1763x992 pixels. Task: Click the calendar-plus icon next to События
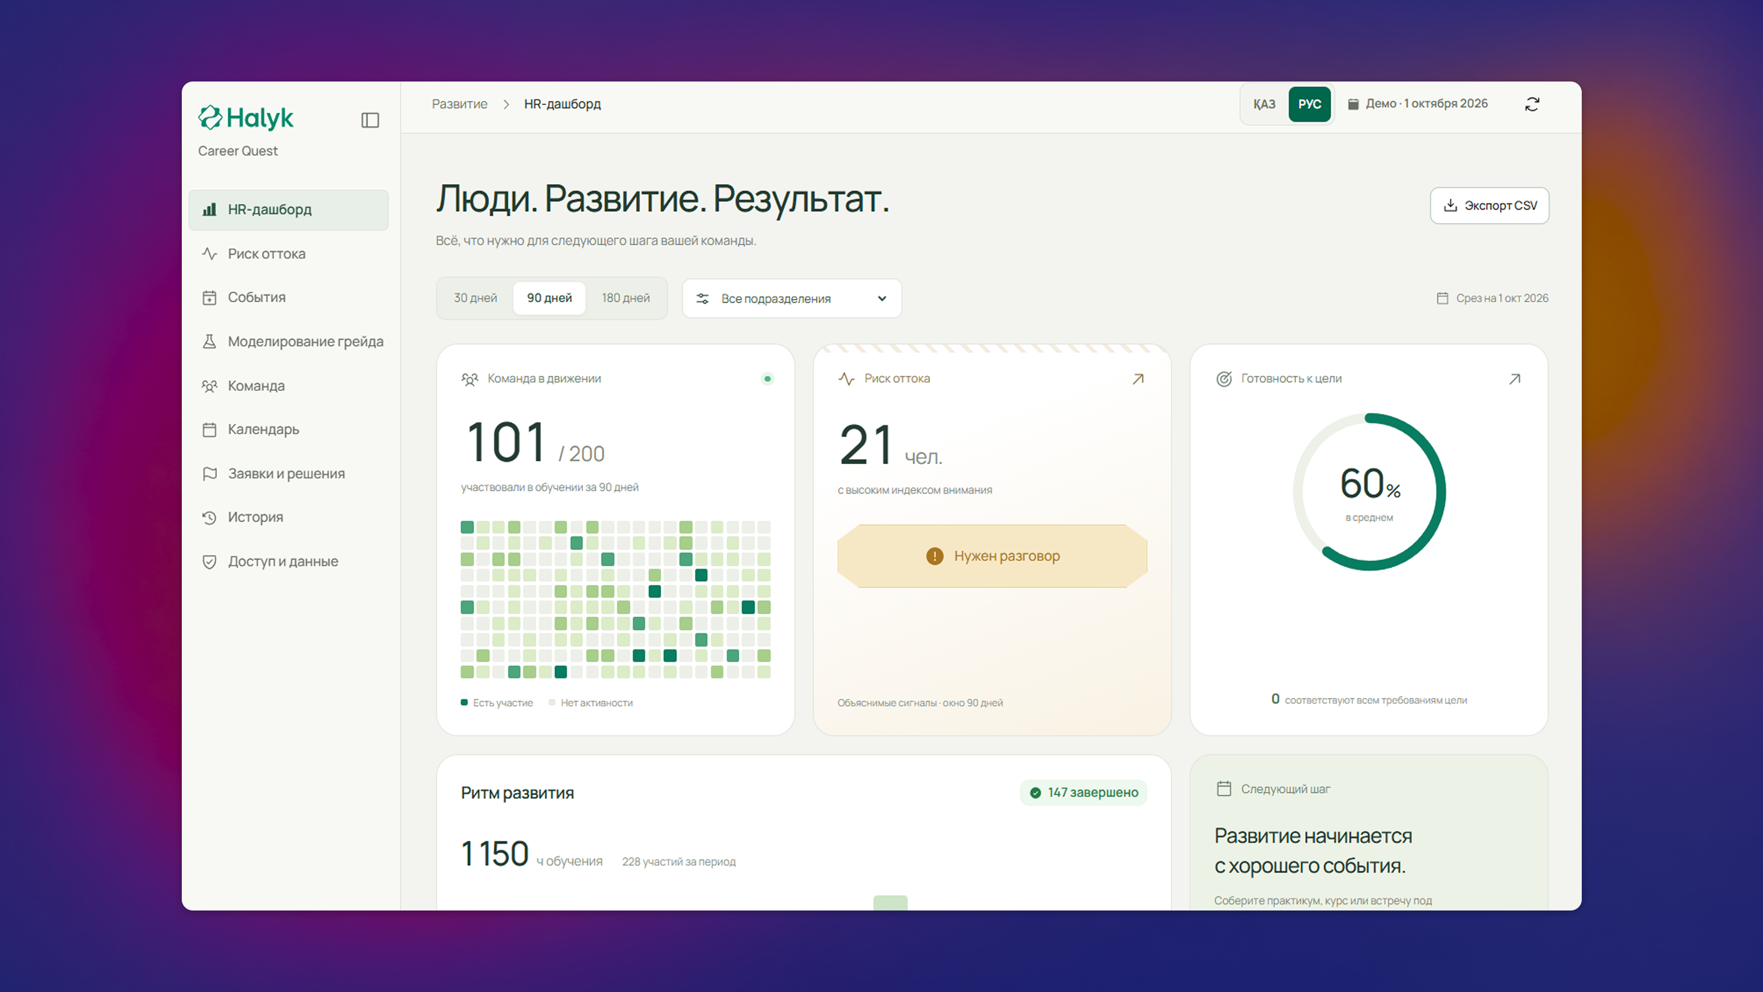point(209,298)
